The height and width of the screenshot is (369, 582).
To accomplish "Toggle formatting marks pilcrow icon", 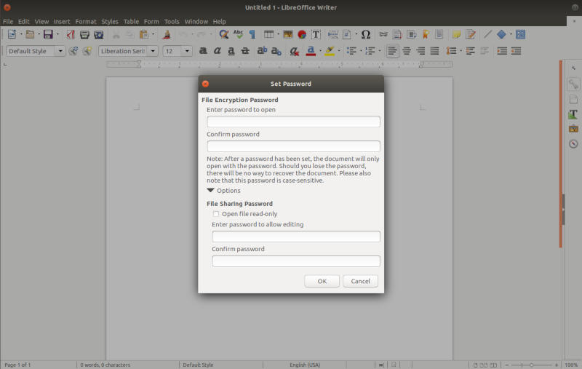I will 252,34.
